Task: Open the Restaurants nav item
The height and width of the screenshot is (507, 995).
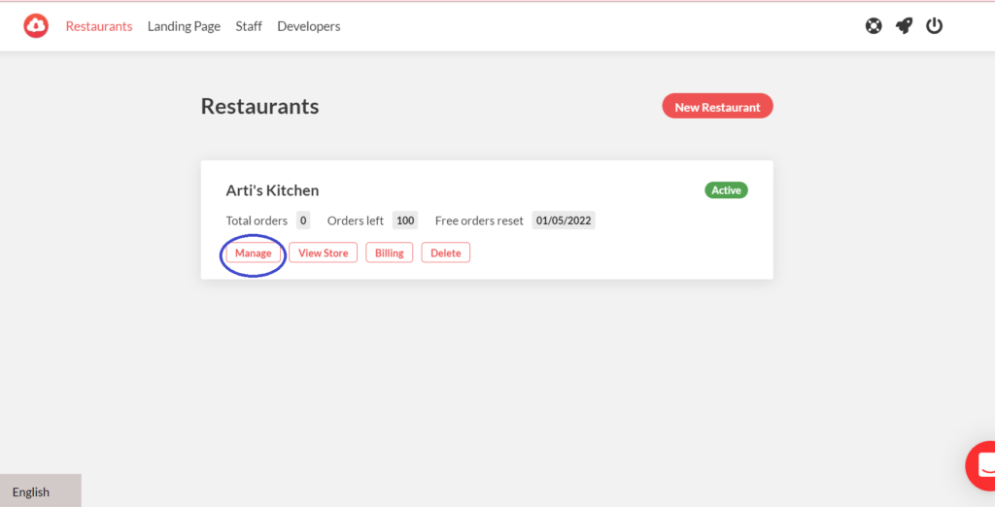Action: tap(99, 26)
